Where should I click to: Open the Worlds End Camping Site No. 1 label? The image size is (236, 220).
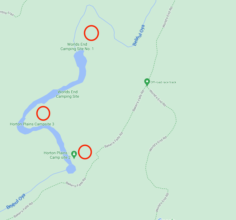click(77, 46)
